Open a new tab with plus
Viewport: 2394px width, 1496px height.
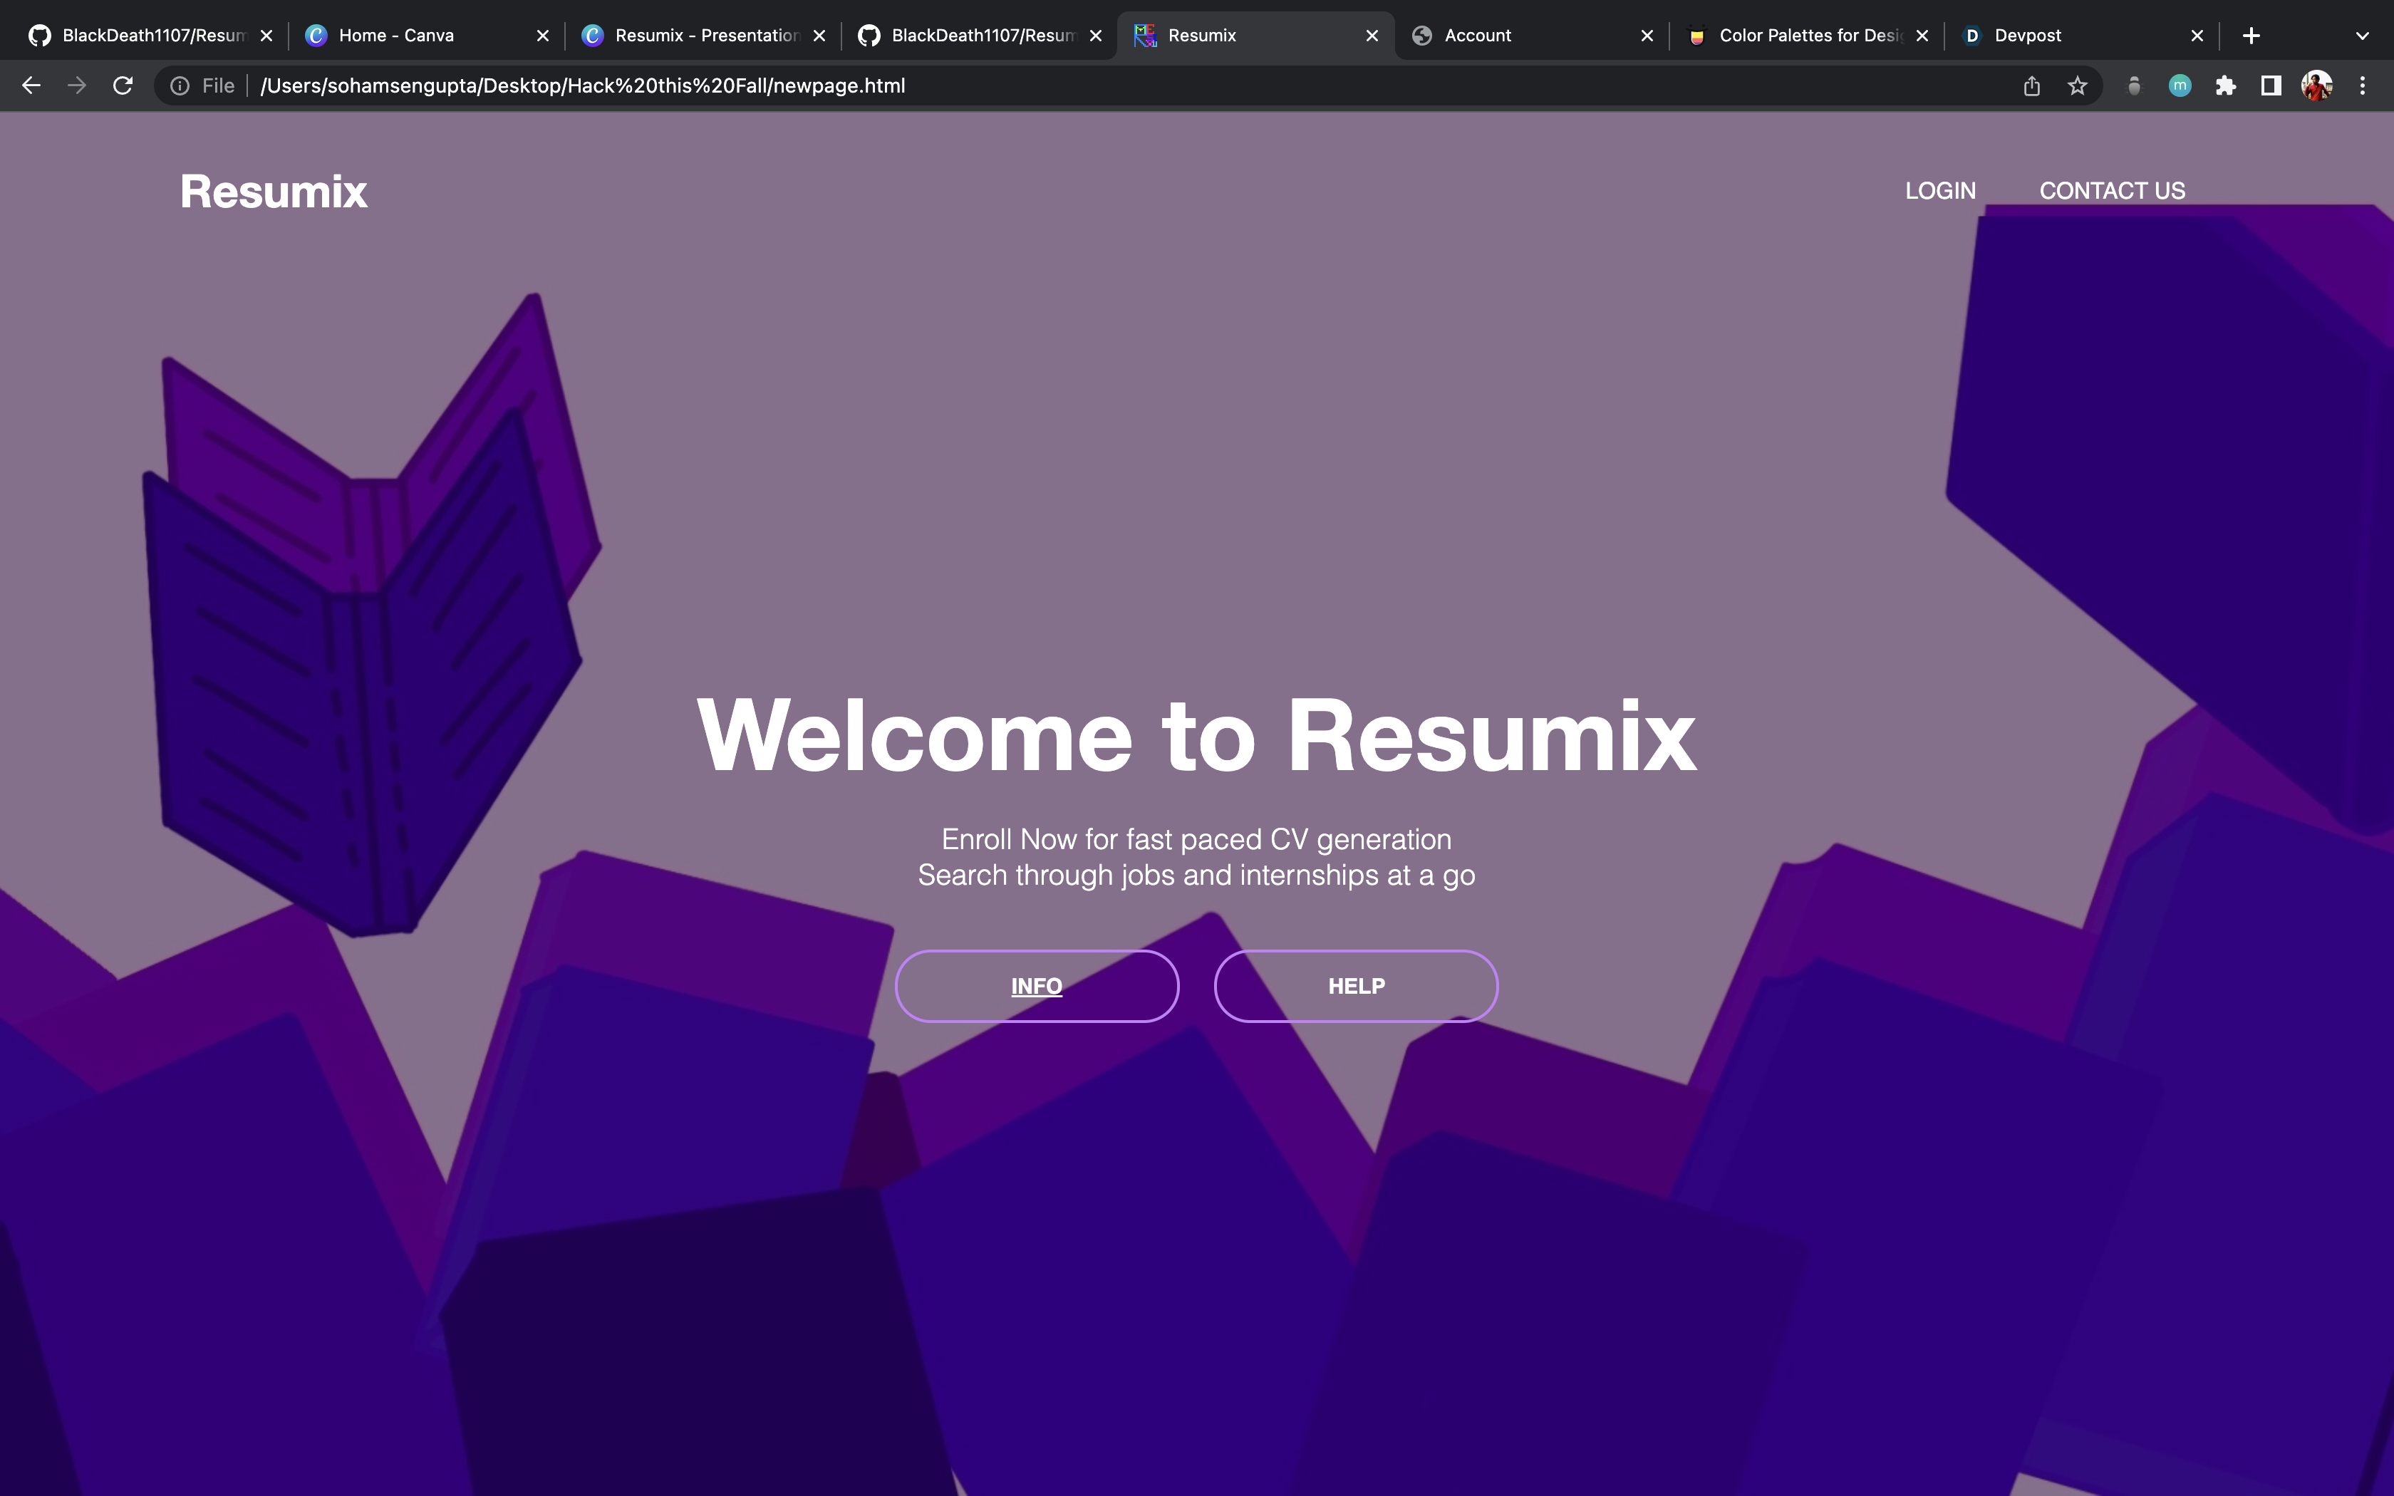pyautogui.click(x=2251, y=36)
